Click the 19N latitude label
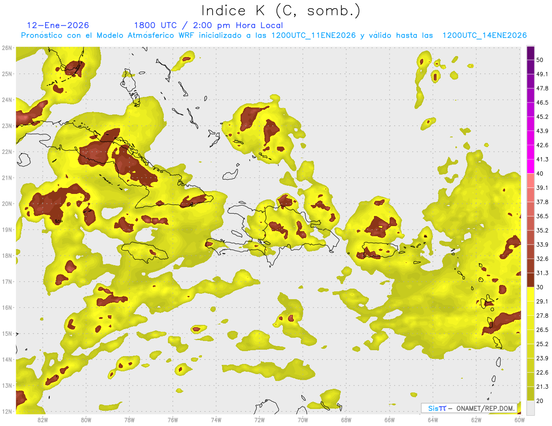Viewport: 552px width, 426px height. tap(6, 230)
